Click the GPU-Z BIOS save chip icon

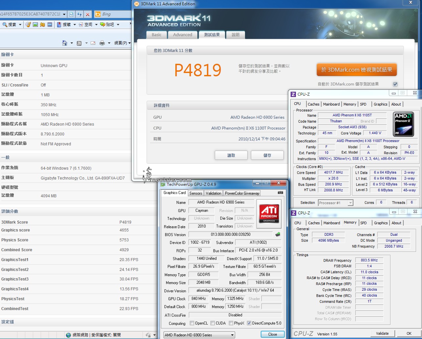[x=278, y=234]
